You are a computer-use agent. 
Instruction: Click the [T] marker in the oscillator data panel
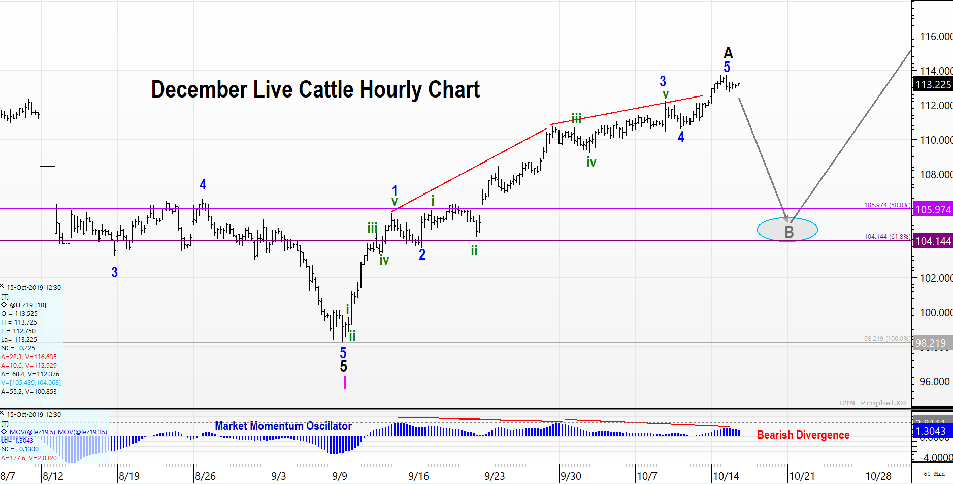[5, 423]
